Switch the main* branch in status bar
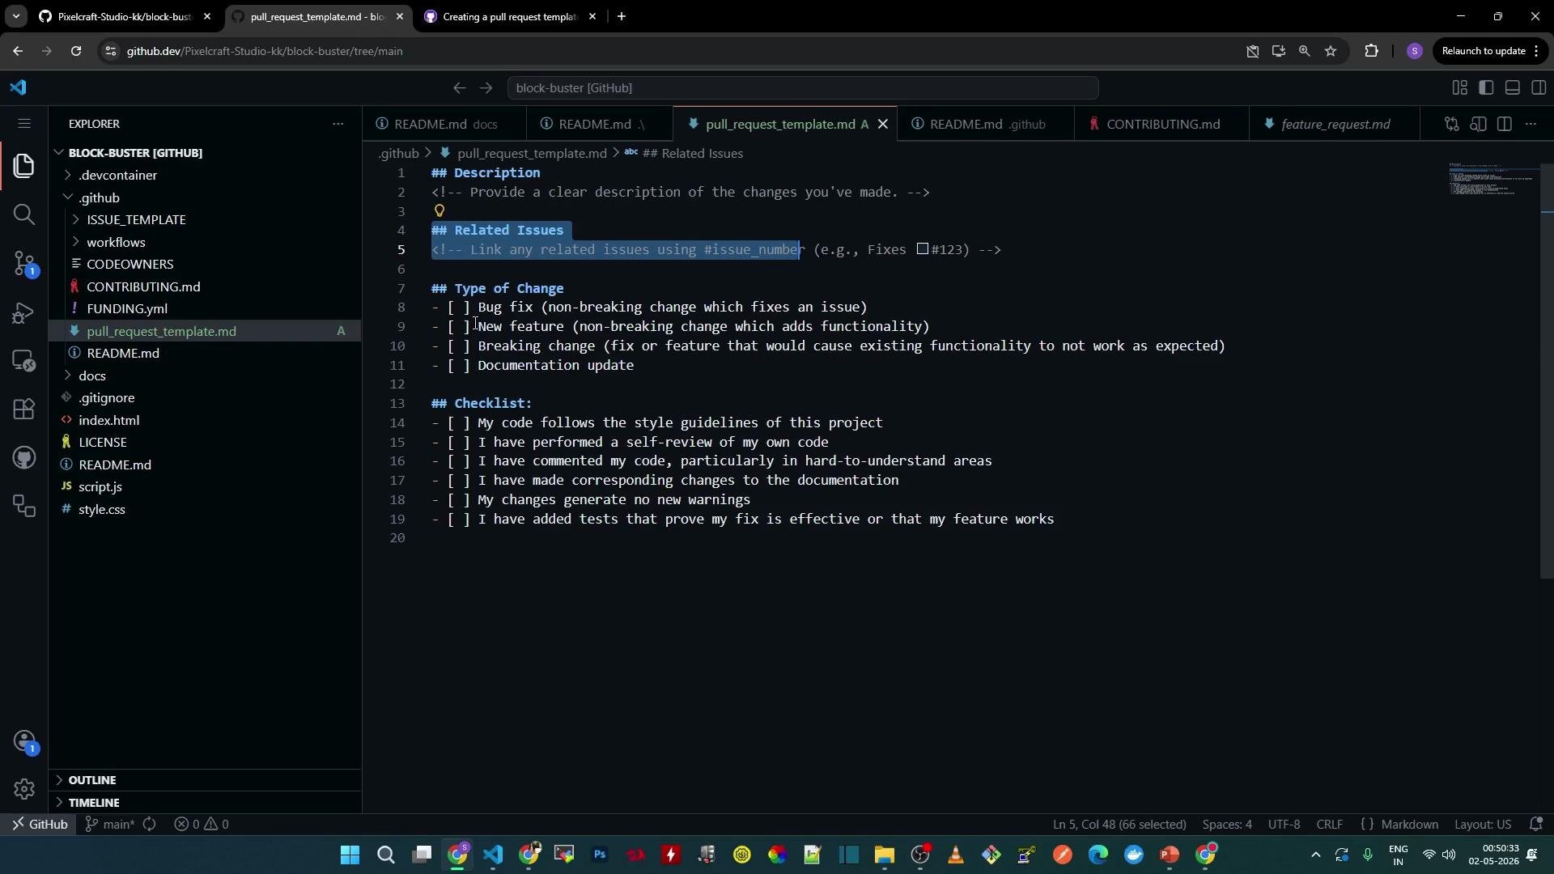The height and width of the screenshot is (874, 1554). click(x=110, y=825)
